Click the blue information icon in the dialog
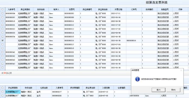The width and height of the screenshot is (189, 98). [x=137, y=79]
